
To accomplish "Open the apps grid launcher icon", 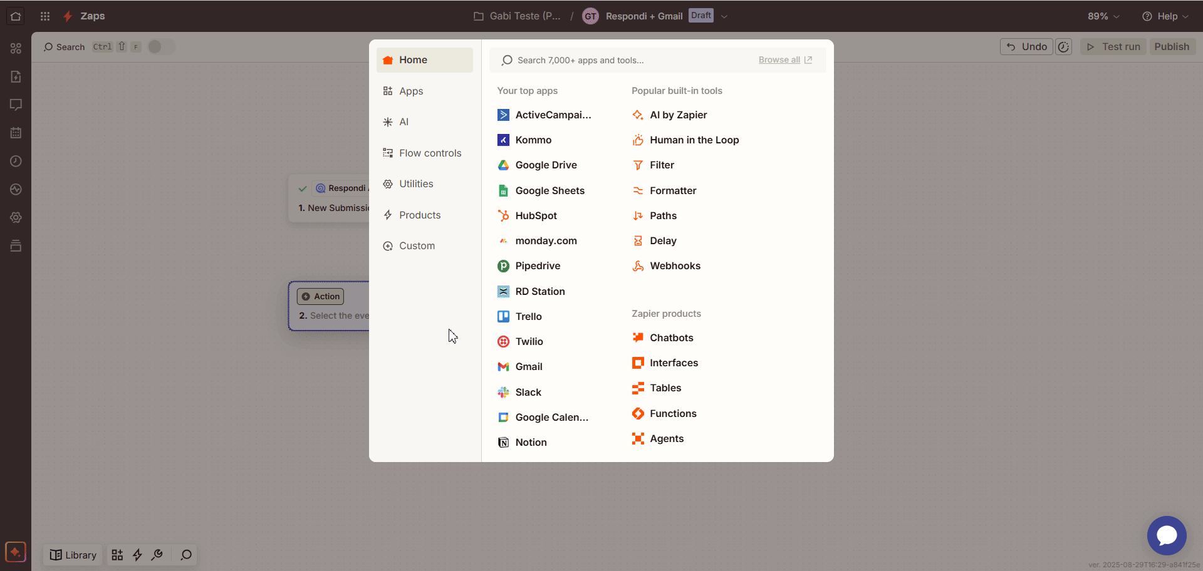I will (x=45, y=16).
